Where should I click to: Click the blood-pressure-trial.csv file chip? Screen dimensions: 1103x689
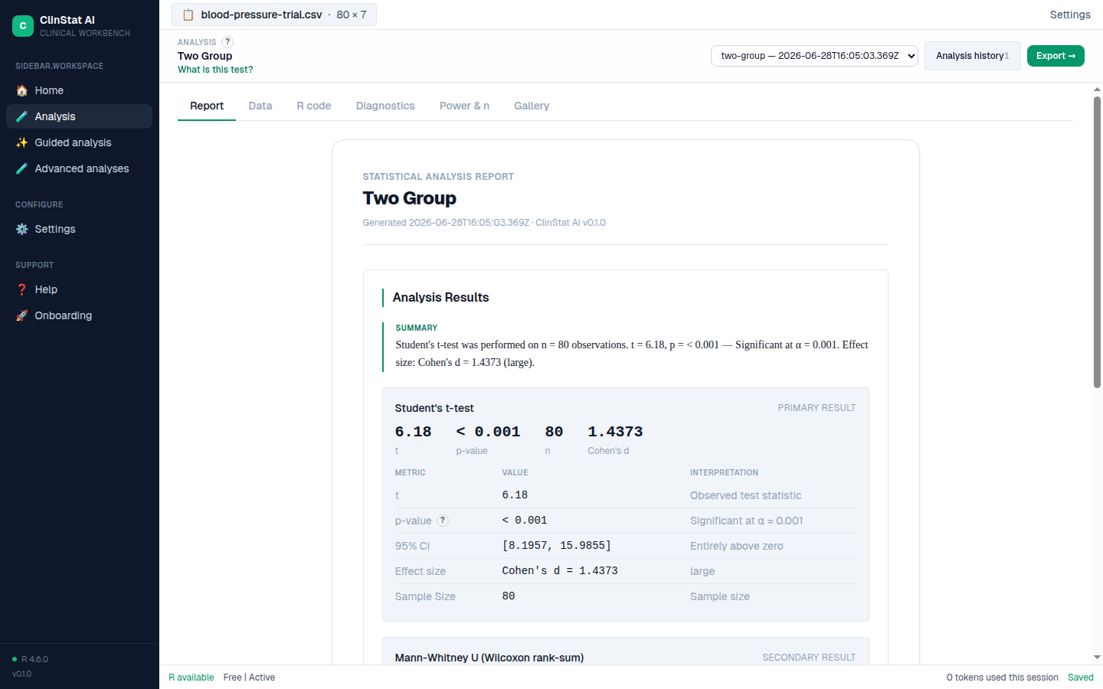[274, 15]
